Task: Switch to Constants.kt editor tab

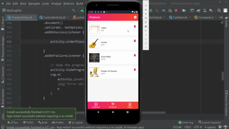Action: [206, 18]
